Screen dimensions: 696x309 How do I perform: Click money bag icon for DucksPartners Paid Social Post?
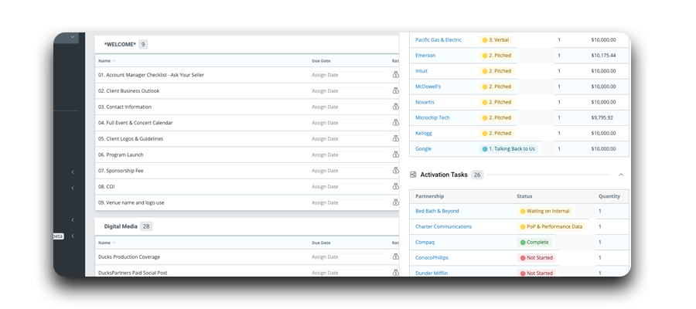[x=395, y=273]
